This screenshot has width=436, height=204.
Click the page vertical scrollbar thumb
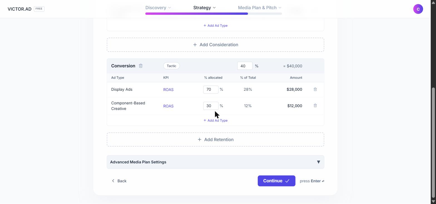click(433, 142)
